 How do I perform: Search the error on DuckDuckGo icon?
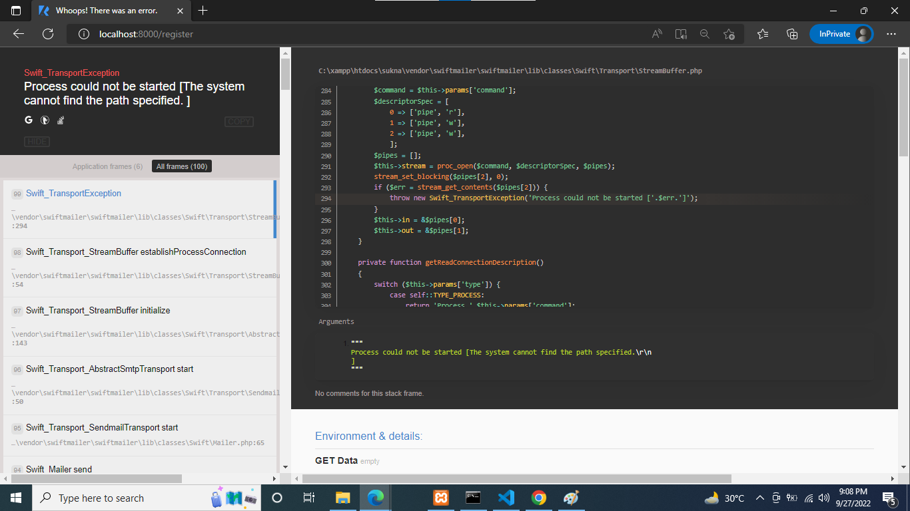point(45,120)
